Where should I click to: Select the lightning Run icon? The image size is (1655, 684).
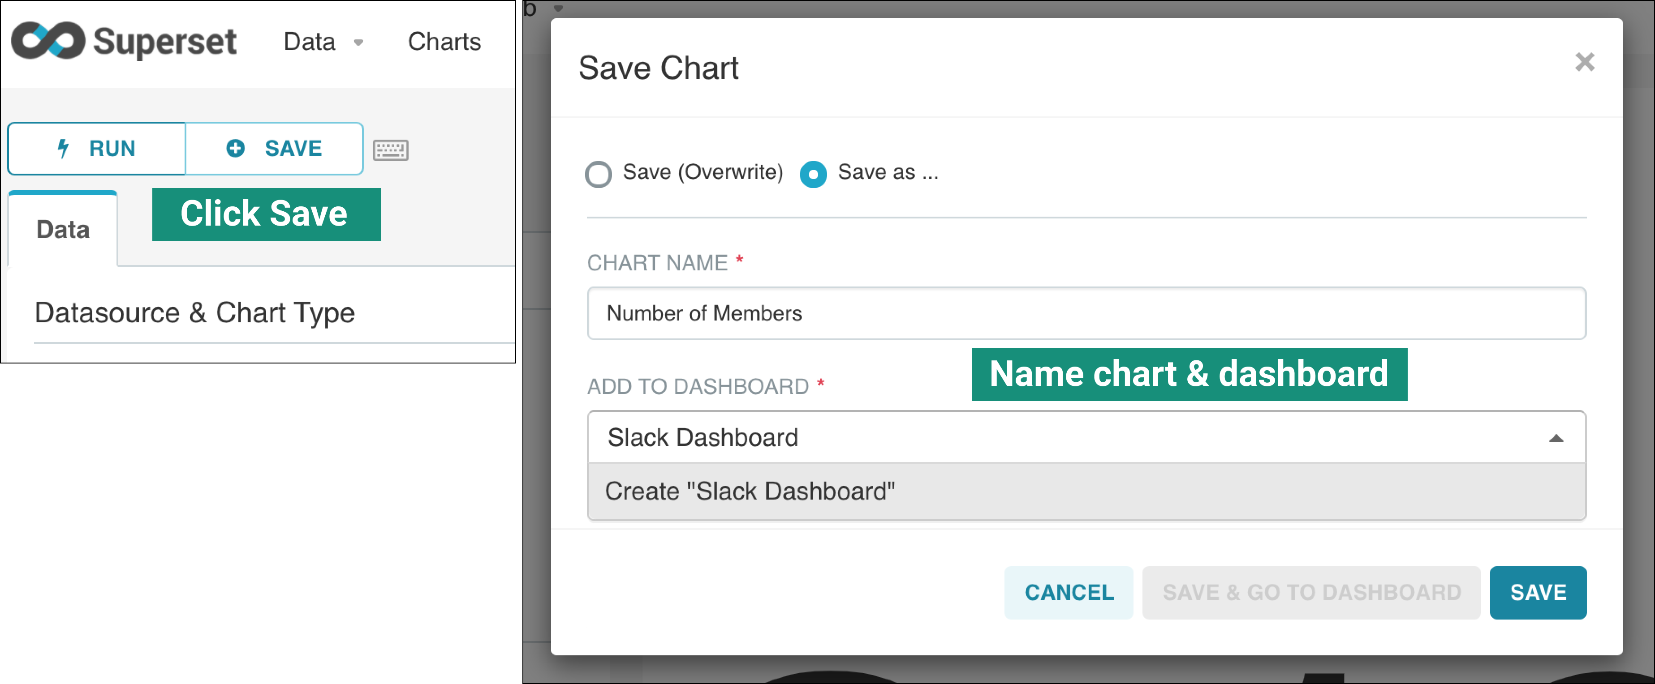(63, 148)
